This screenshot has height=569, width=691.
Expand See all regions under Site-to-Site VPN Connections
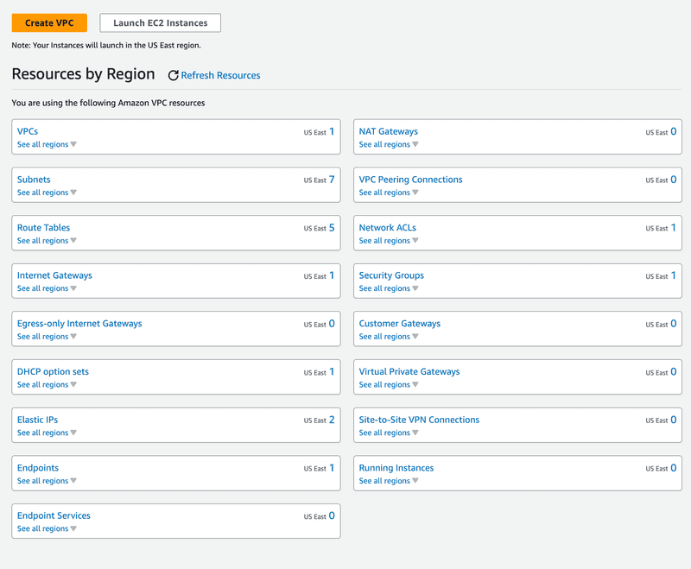tap(389, 433)
